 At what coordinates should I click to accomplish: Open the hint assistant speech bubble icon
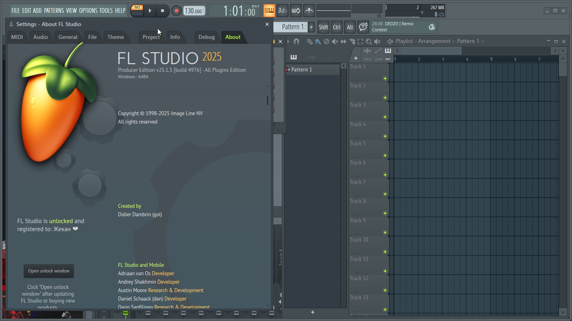point(363,27)
